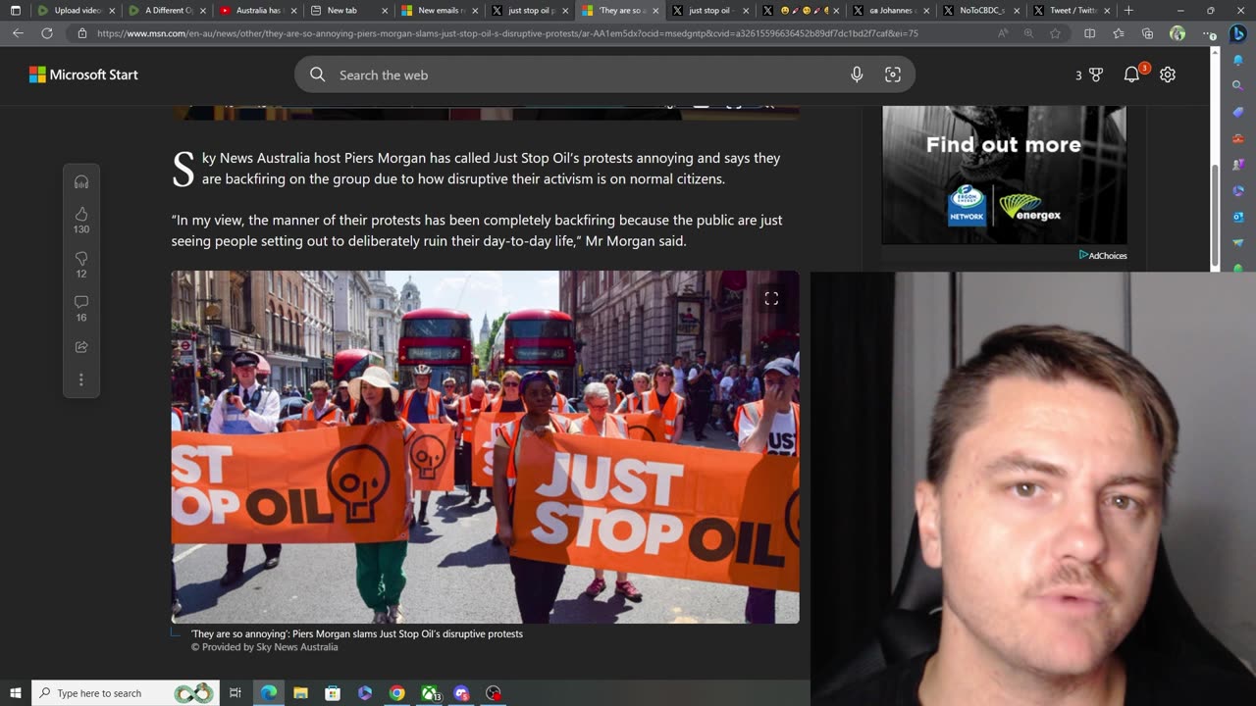
Task: Open Microsoft Rewards trophy icon
Action: tap(1096, 75)
